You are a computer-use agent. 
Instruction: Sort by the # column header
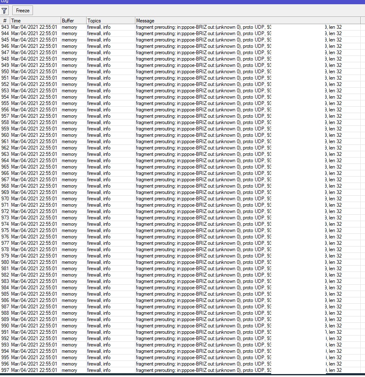point(5,21)
